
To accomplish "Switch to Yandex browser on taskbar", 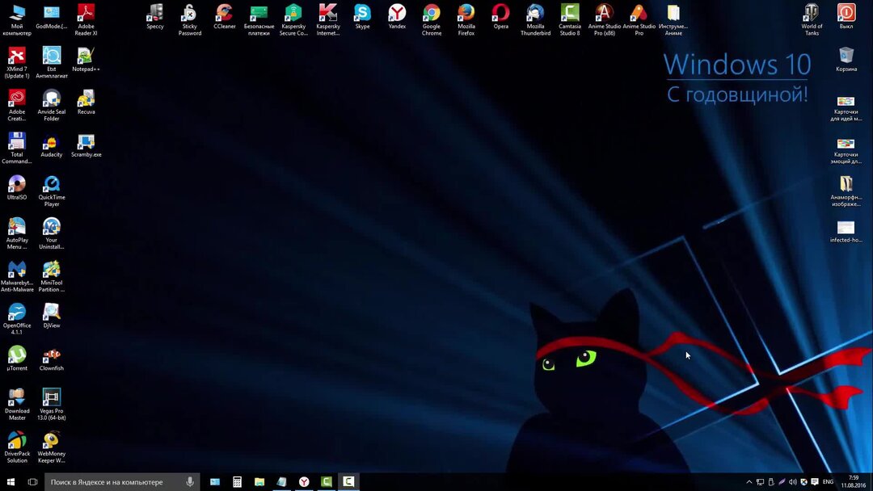I will coord(304,481).
